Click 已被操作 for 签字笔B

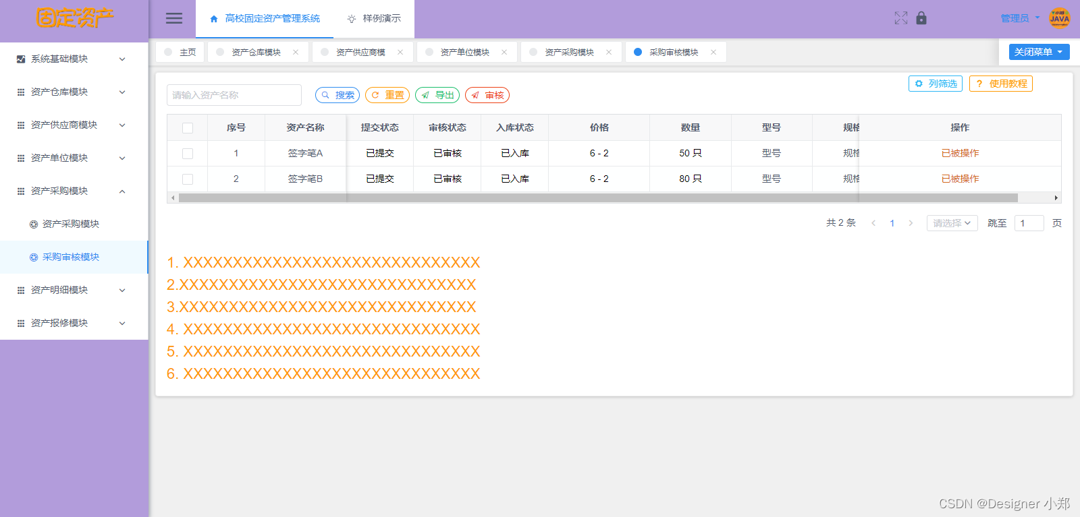[960, 179]
